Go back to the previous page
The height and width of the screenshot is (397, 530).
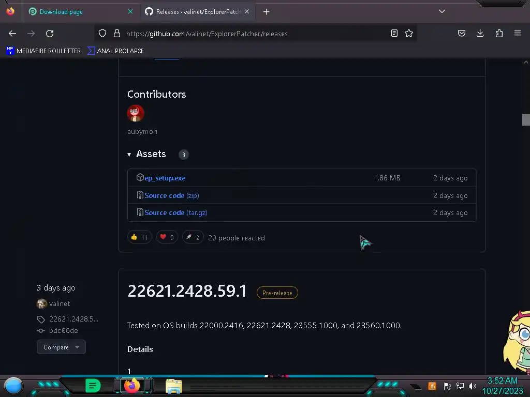pos(12,34)
